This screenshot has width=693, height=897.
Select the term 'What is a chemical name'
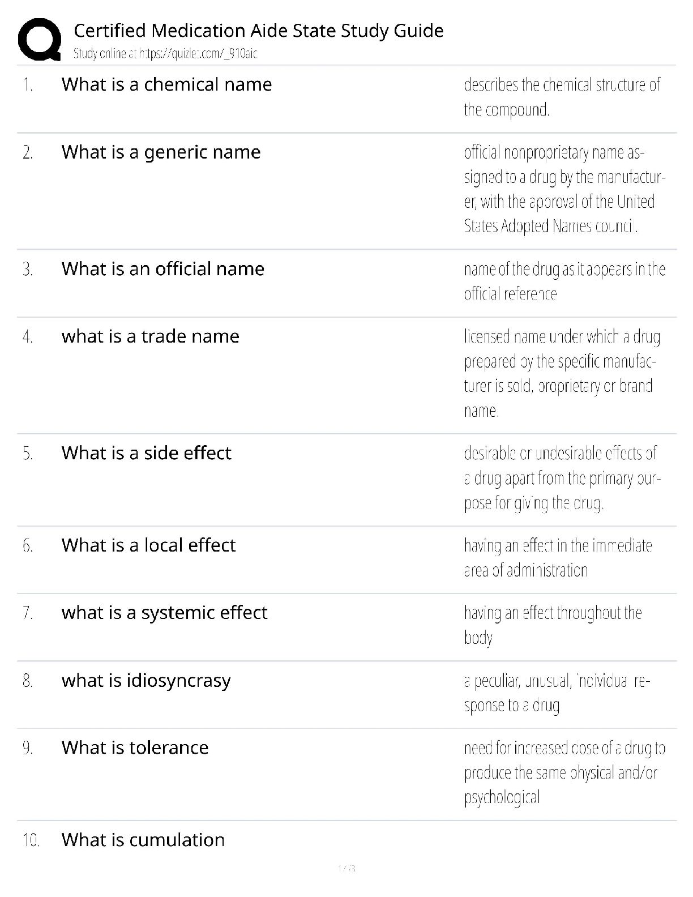coord(166,84)
